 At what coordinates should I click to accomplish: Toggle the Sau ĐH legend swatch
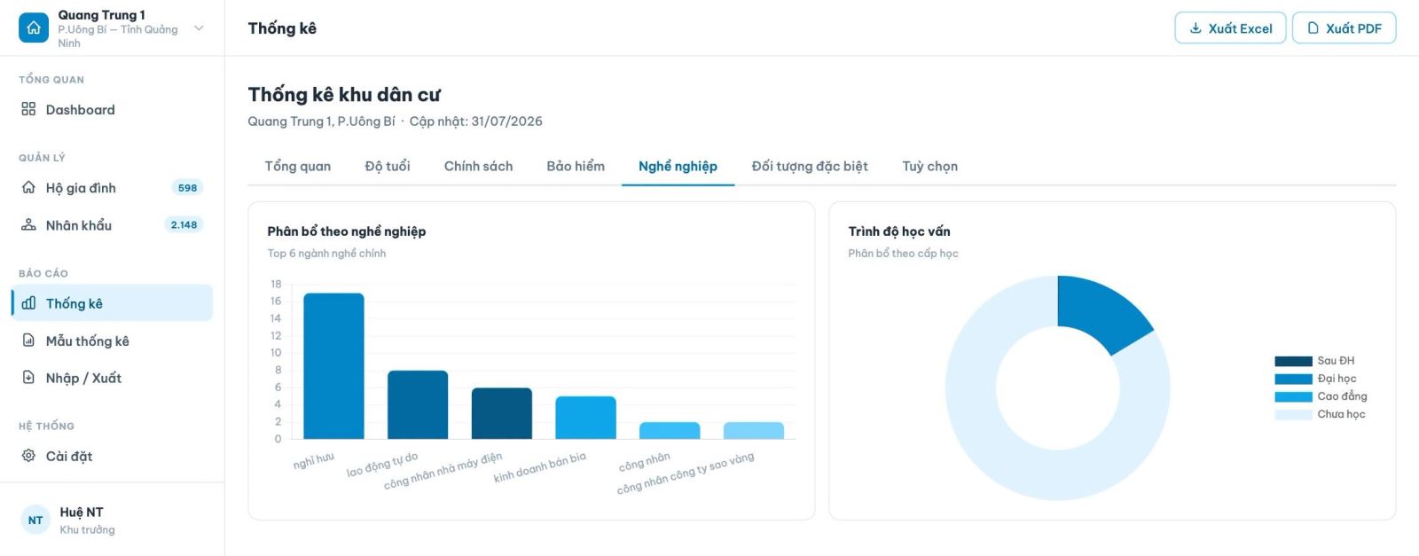1293,361
